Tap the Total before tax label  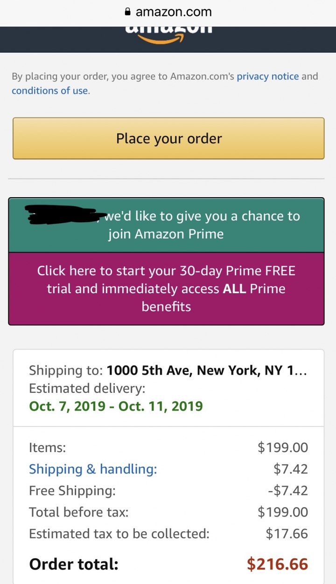78,512
